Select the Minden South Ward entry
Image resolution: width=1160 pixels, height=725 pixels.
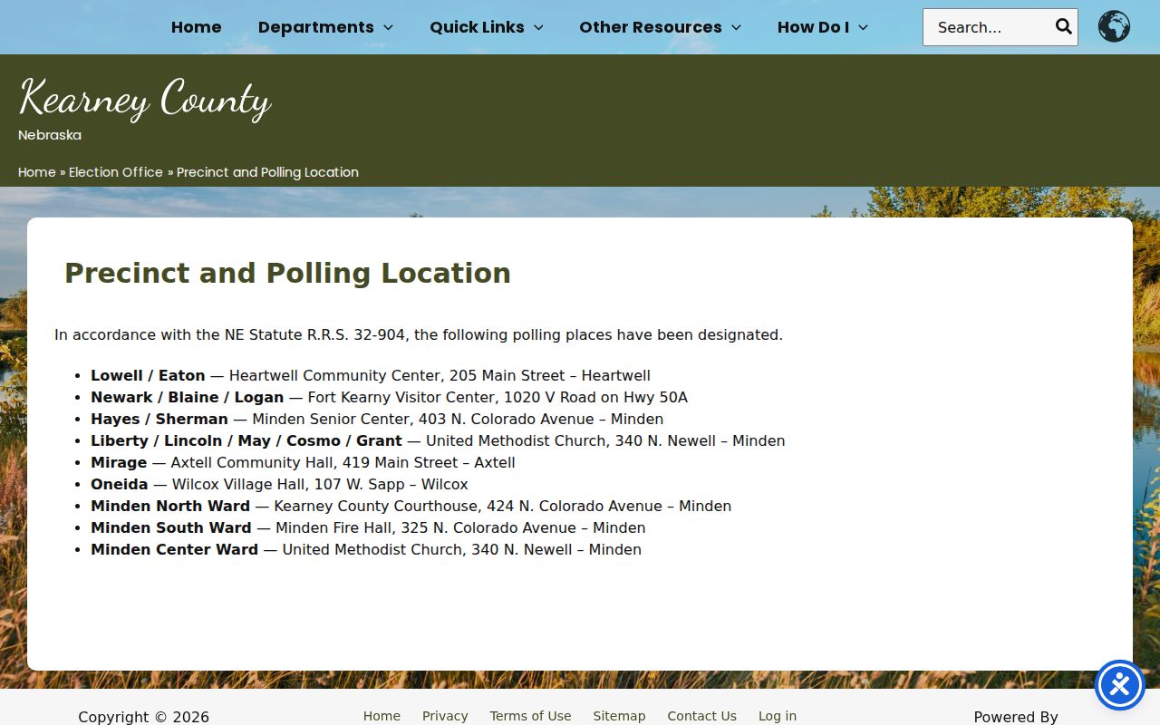[368, 527]
